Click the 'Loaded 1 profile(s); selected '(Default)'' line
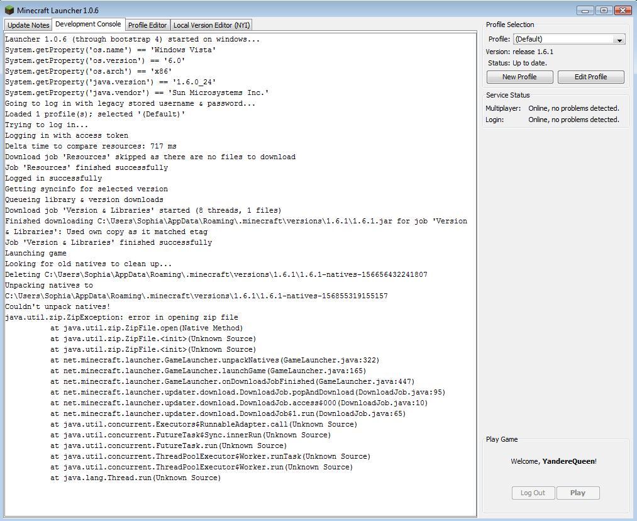This screenshot has width=637, height=521. (95, 114)
